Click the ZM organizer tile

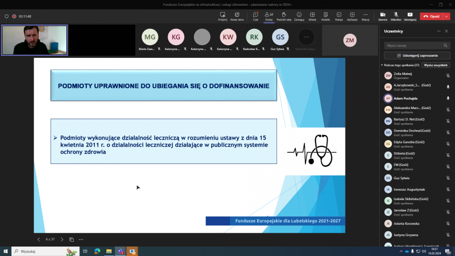[x=350, y=41]
